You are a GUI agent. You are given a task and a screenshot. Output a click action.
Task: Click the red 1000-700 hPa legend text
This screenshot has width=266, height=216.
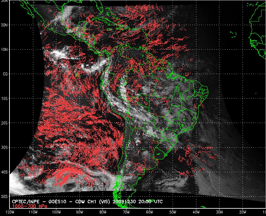pyautogui.click(x=29, y=206)
